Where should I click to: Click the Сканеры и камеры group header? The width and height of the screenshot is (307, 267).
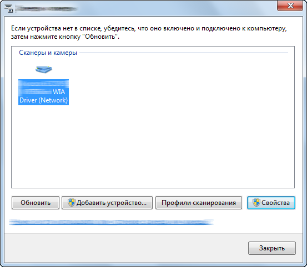tap(48, 53)
